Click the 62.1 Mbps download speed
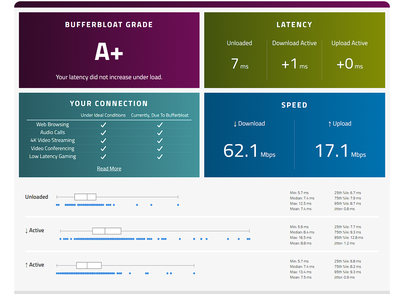412x294 pixels. point(249,151)
